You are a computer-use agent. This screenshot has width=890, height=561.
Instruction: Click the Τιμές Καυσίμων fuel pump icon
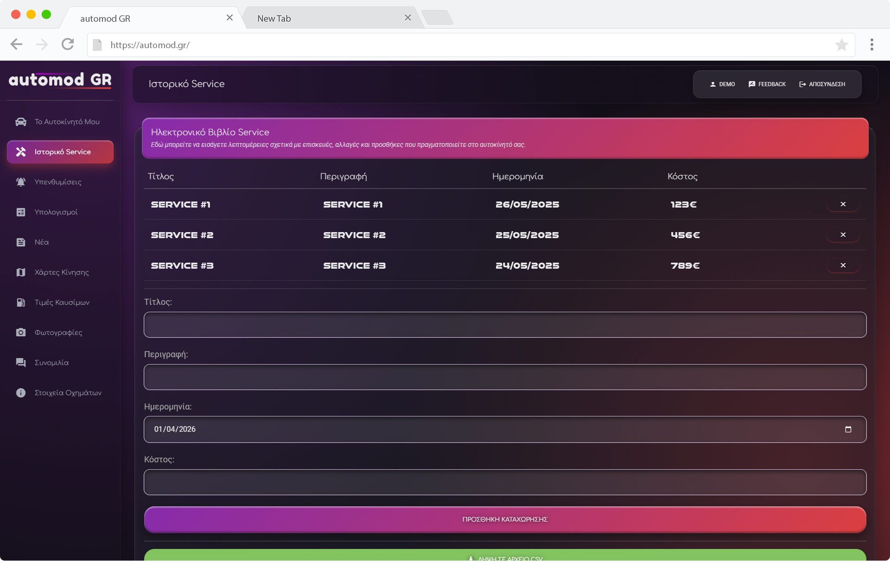click(x=21, y=303)
